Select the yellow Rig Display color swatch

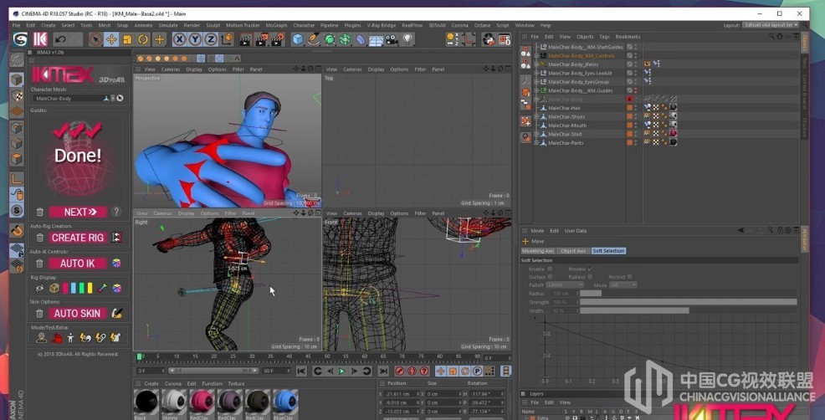tap(90, 288)
